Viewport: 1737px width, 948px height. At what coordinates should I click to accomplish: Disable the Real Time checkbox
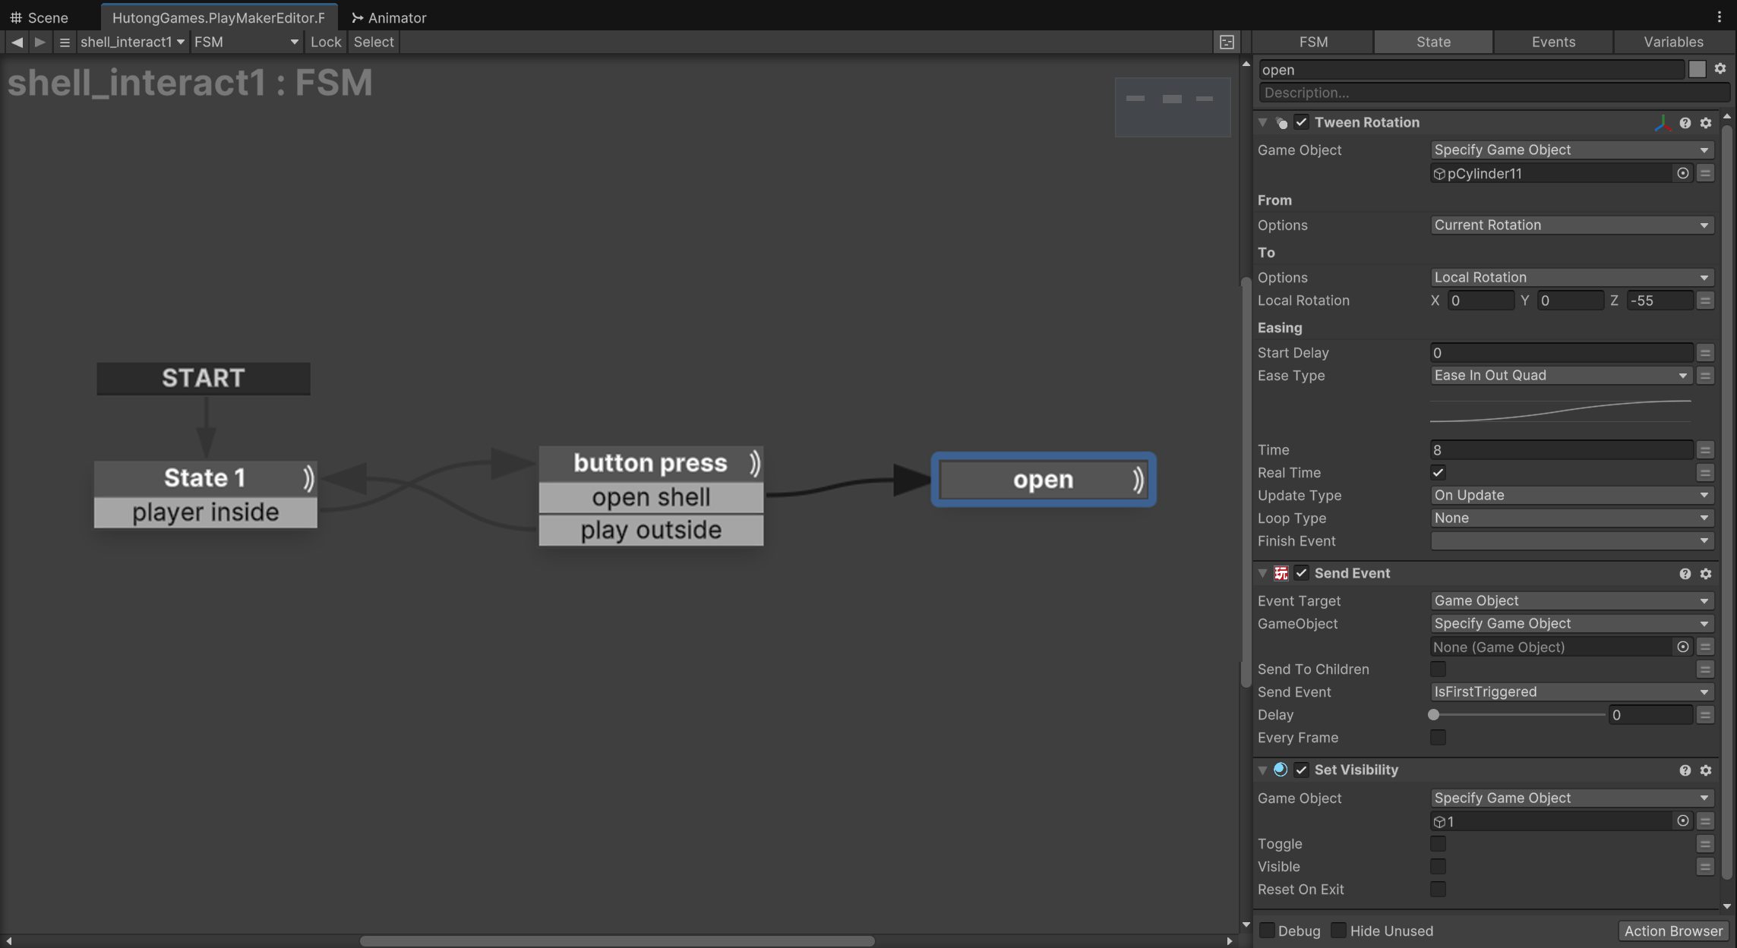[1438, 473]
